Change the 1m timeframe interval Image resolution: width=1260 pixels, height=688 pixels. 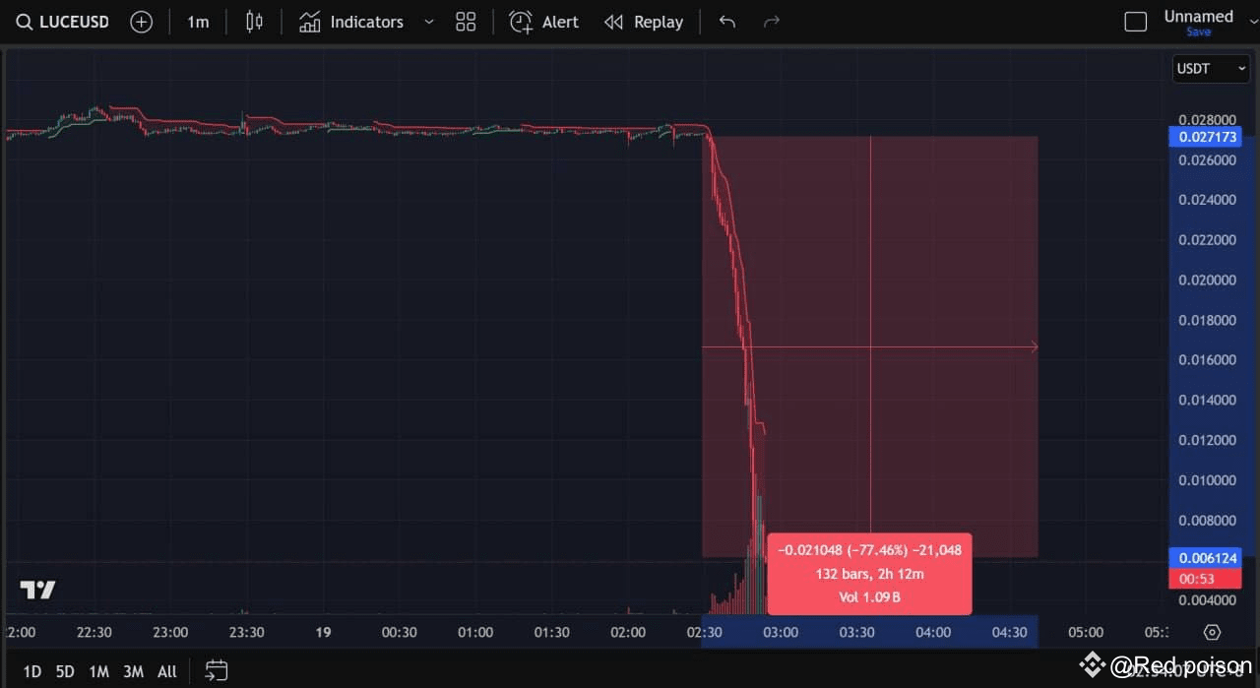(x=198, y=21)
